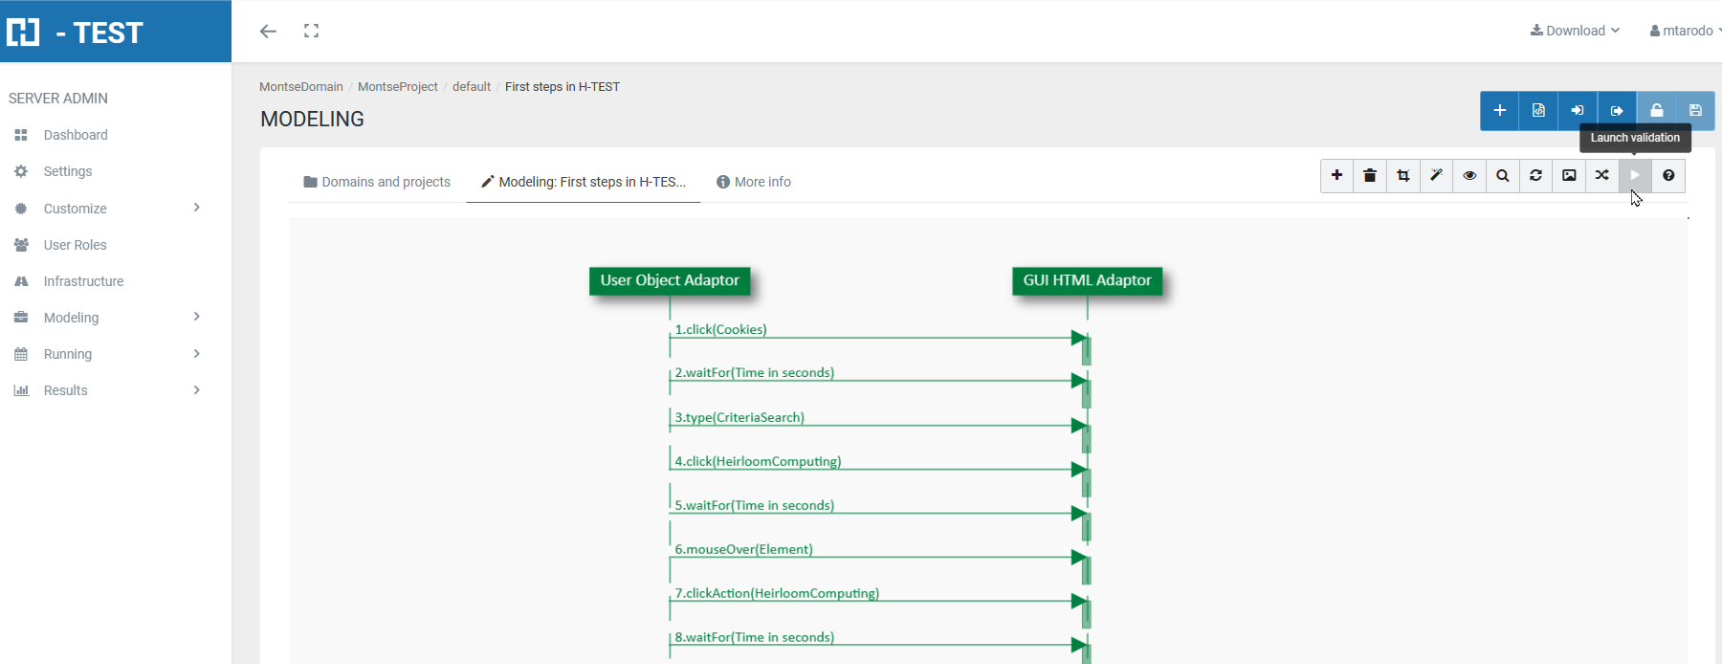Open Dashboard from the sidebar
Image resolution: width=1722 pixels, height=664 pixels.
coord(75,135)
